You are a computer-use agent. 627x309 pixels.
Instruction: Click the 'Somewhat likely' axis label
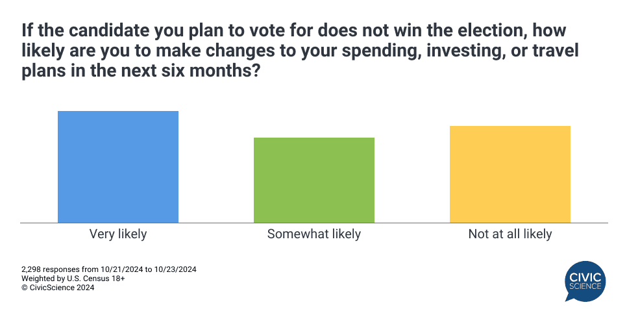pos(314,234)
